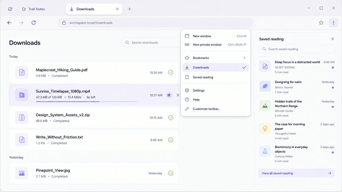
Task: Click the mountain icon for Hidden trails article
Action: click(265, 106)
